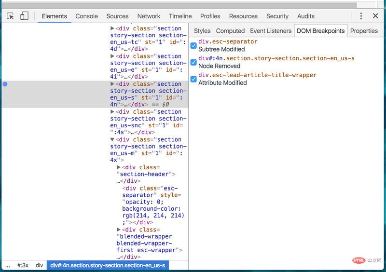The width and height of the screenshot is (386, 272).
Task: Collapse the section-en_us-m div node
Action: coord(112,139)
